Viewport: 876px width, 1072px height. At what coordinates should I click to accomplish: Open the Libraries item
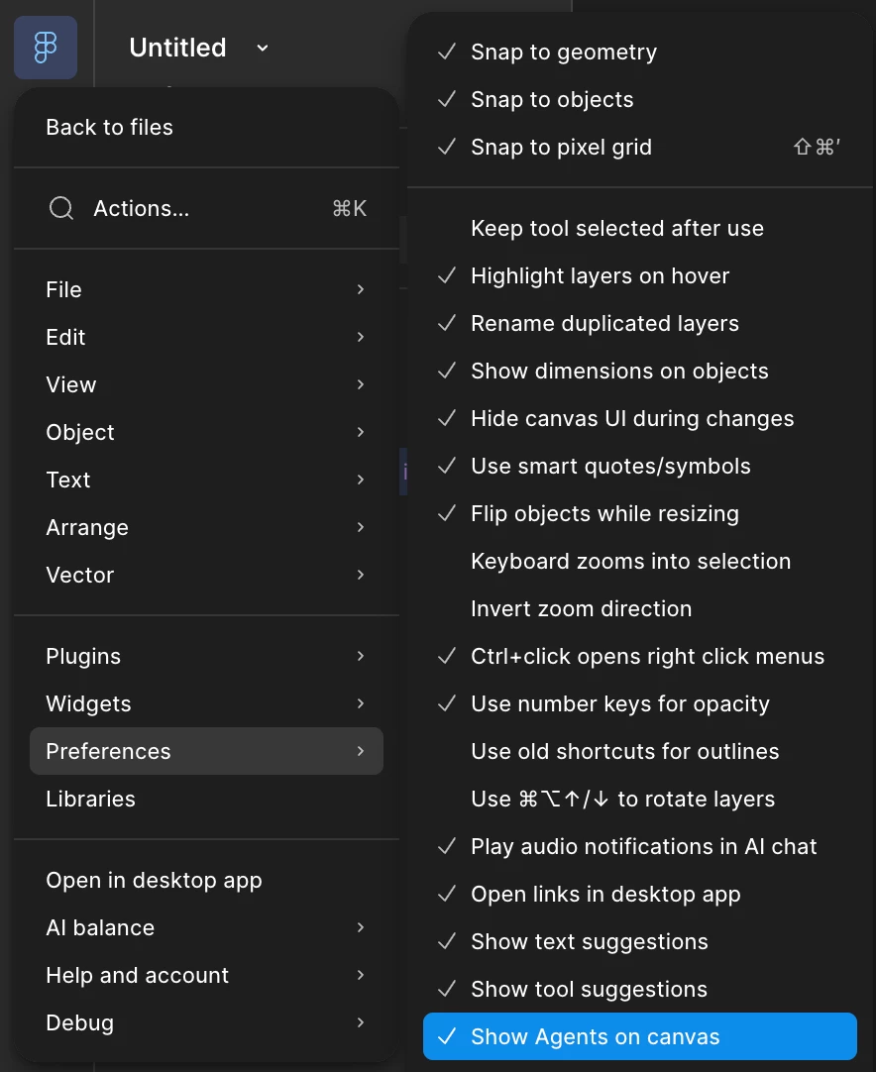click(x=206, y=799)
